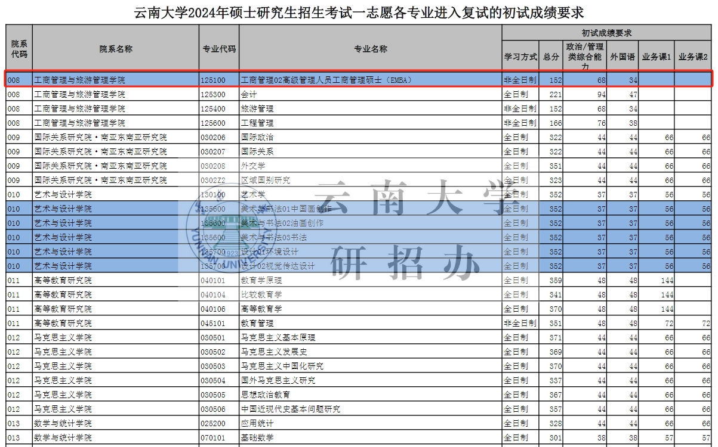Select the 学习方式 column header

[x=520, y=57]
